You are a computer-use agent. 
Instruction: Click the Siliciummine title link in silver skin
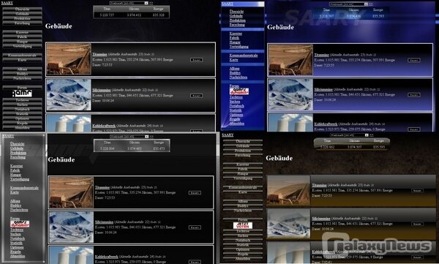point(104,222)
